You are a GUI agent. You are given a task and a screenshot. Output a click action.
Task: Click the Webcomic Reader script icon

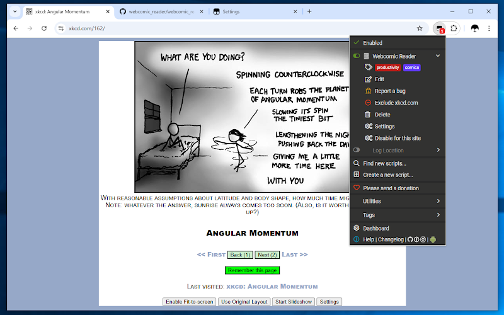[366, 56]
